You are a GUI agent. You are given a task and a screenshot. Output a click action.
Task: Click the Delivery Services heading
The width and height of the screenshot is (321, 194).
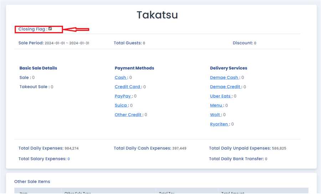point(229,68)
